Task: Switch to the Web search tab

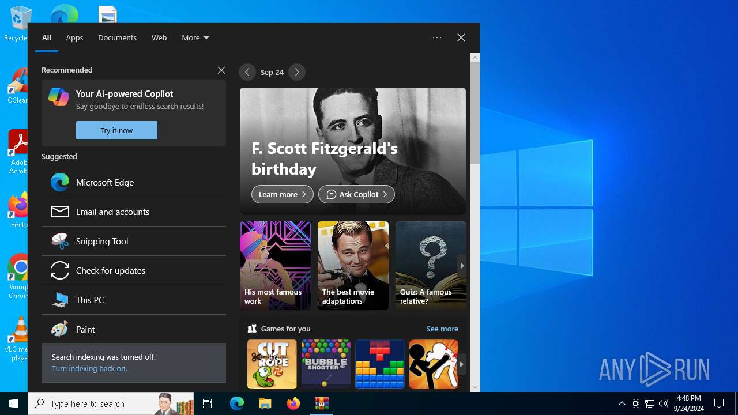Action: [159, 37]
